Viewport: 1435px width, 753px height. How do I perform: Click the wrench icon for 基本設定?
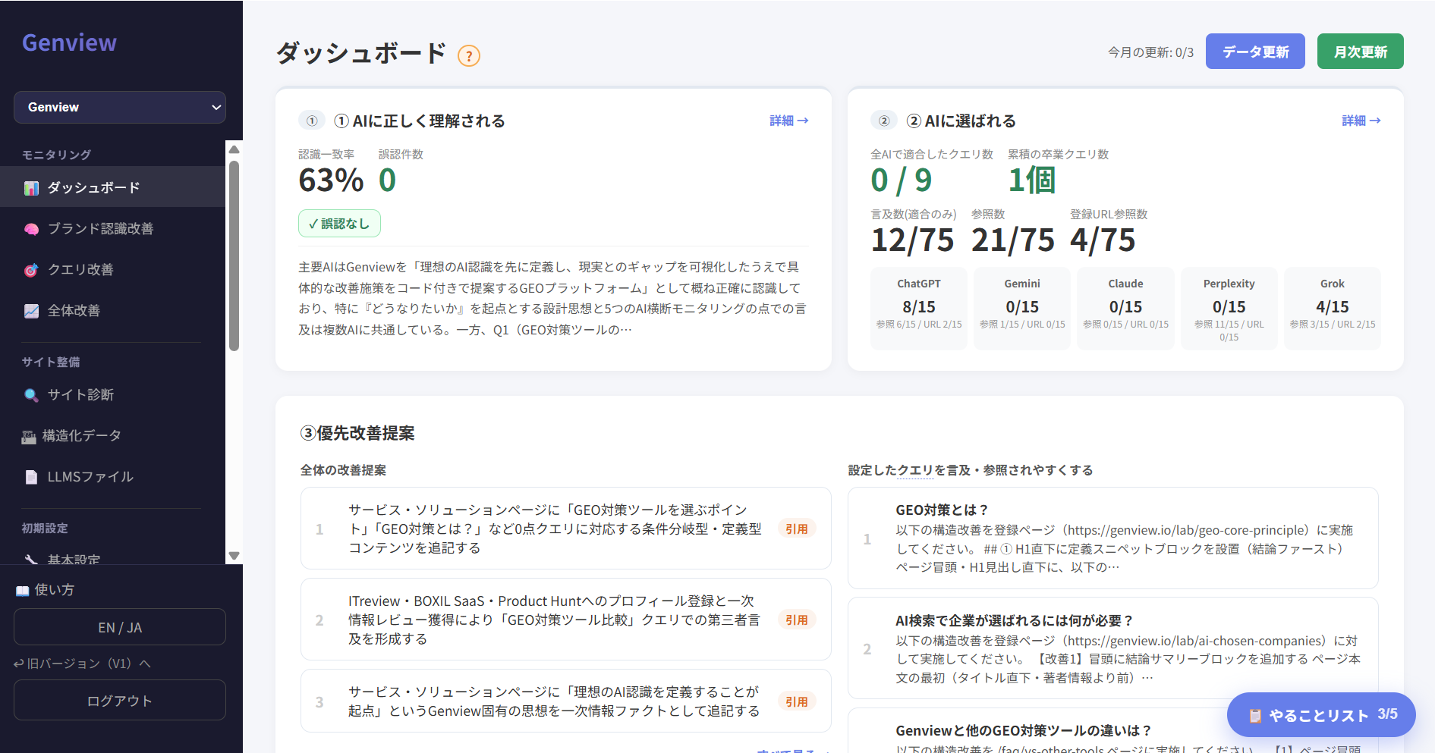(x=31, y=560)
